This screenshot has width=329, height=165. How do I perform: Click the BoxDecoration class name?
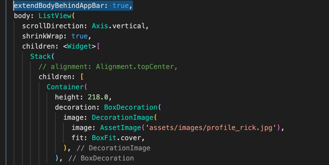click(131, 108)
